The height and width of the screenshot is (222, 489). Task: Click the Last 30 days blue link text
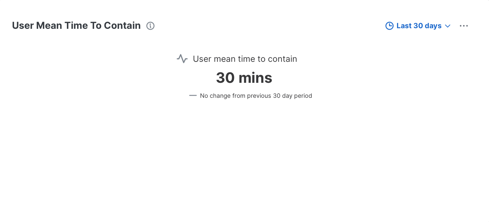click(x=419, y=26)
